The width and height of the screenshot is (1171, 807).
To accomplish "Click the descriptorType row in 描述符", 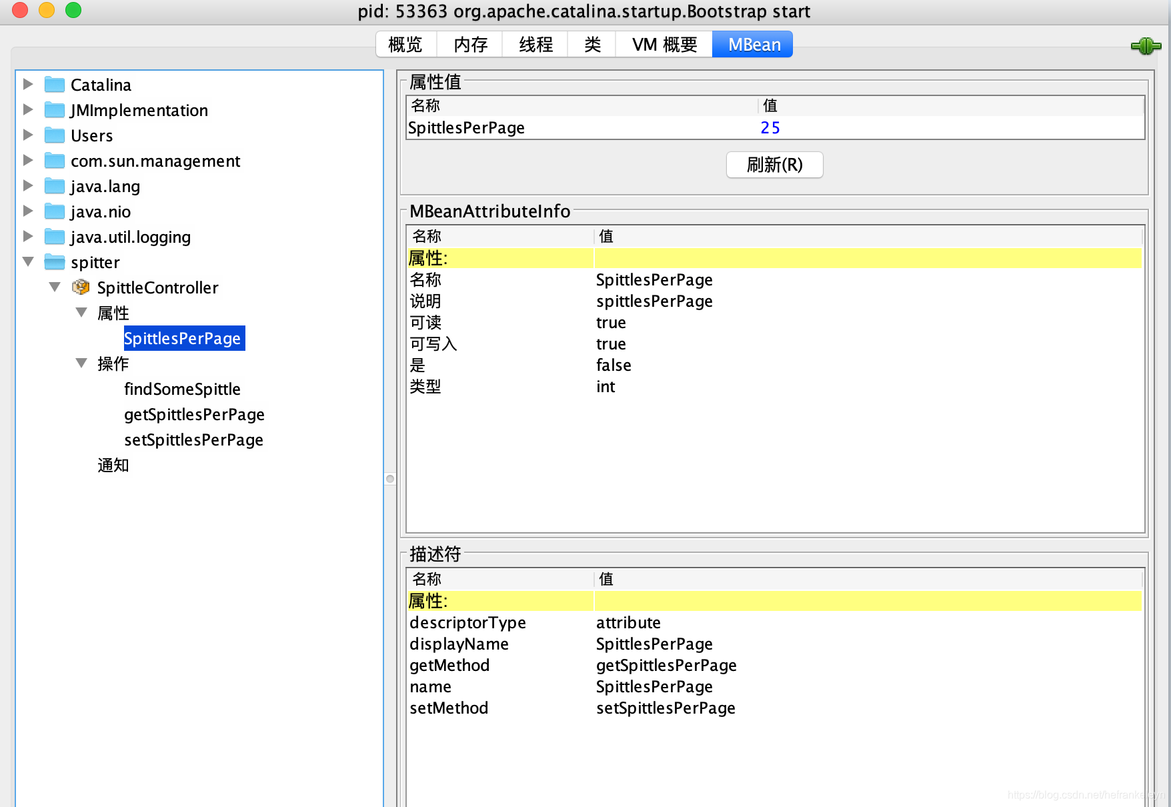I will tap(774, 622).
